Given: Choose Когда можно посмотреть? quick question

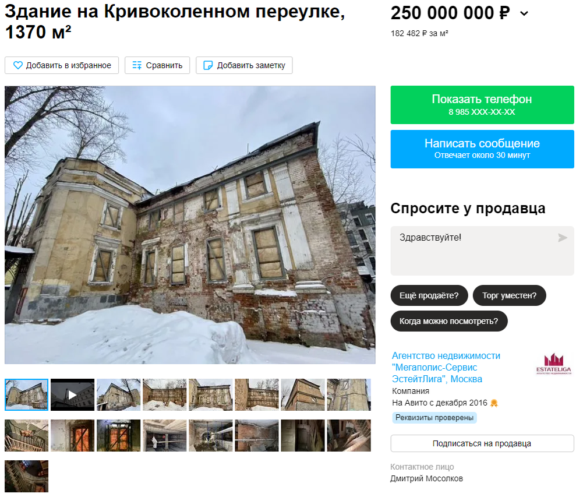Looking at the screenshot, I should [x=449, y=321].
